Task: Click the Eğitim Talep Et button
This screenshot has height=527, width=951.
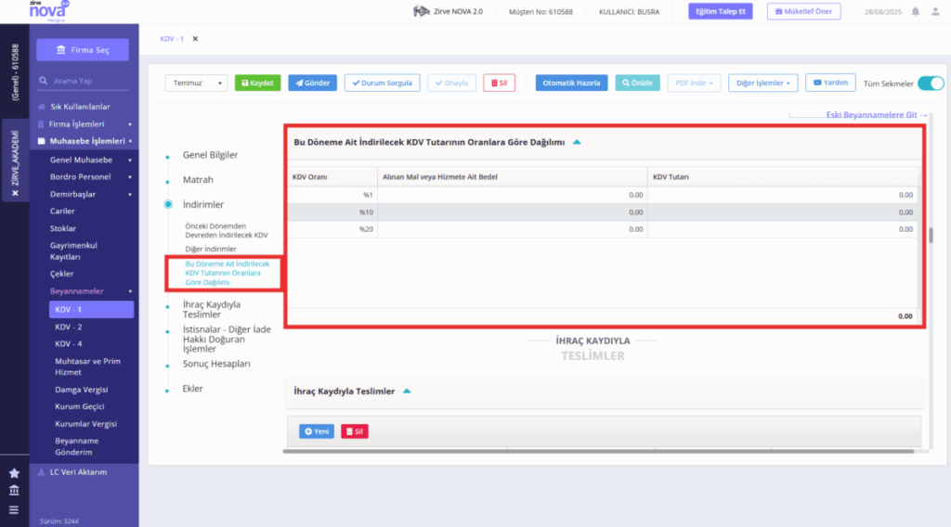Action: 721,11
